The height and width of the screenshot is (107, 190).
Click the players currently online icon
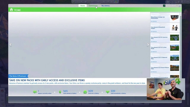point(35,92)
